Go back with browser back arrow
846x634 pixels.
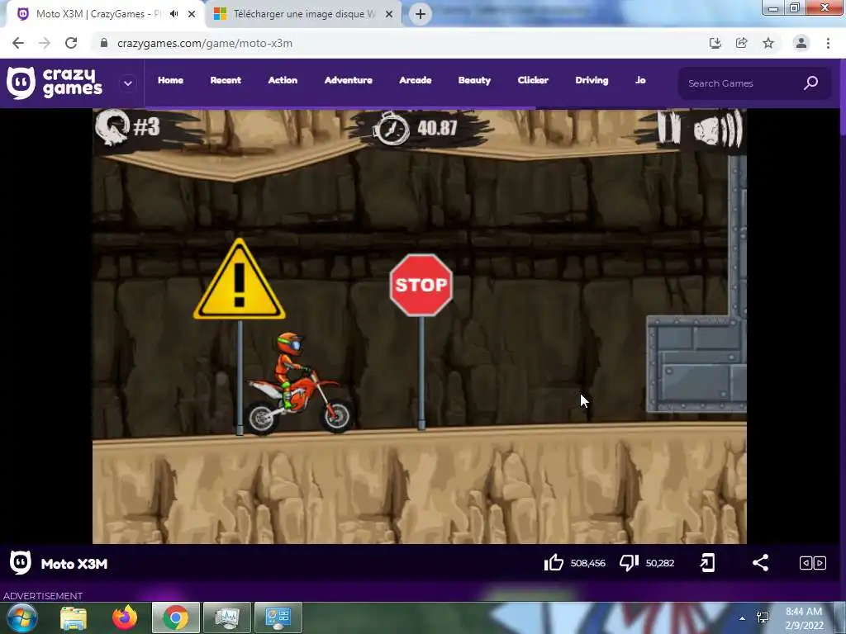18,43
